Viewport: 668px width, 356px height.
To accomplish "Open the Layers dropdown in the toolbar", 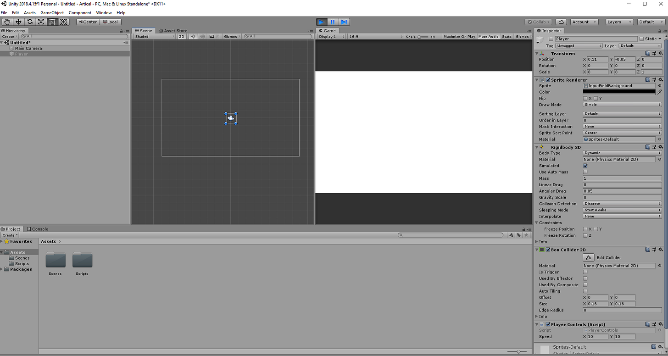I will tap(619, 22).
